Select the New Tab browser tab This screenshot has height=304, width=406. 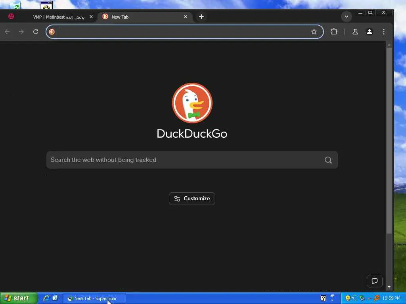pos(144,17)
